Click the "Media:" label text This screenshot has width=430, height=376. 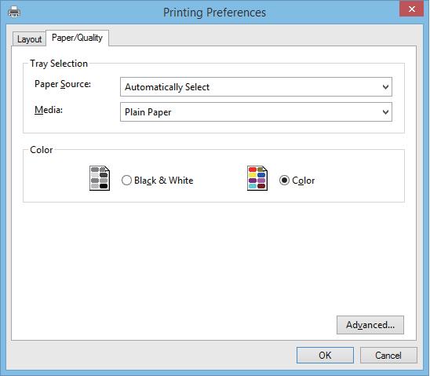click(49, 110)
